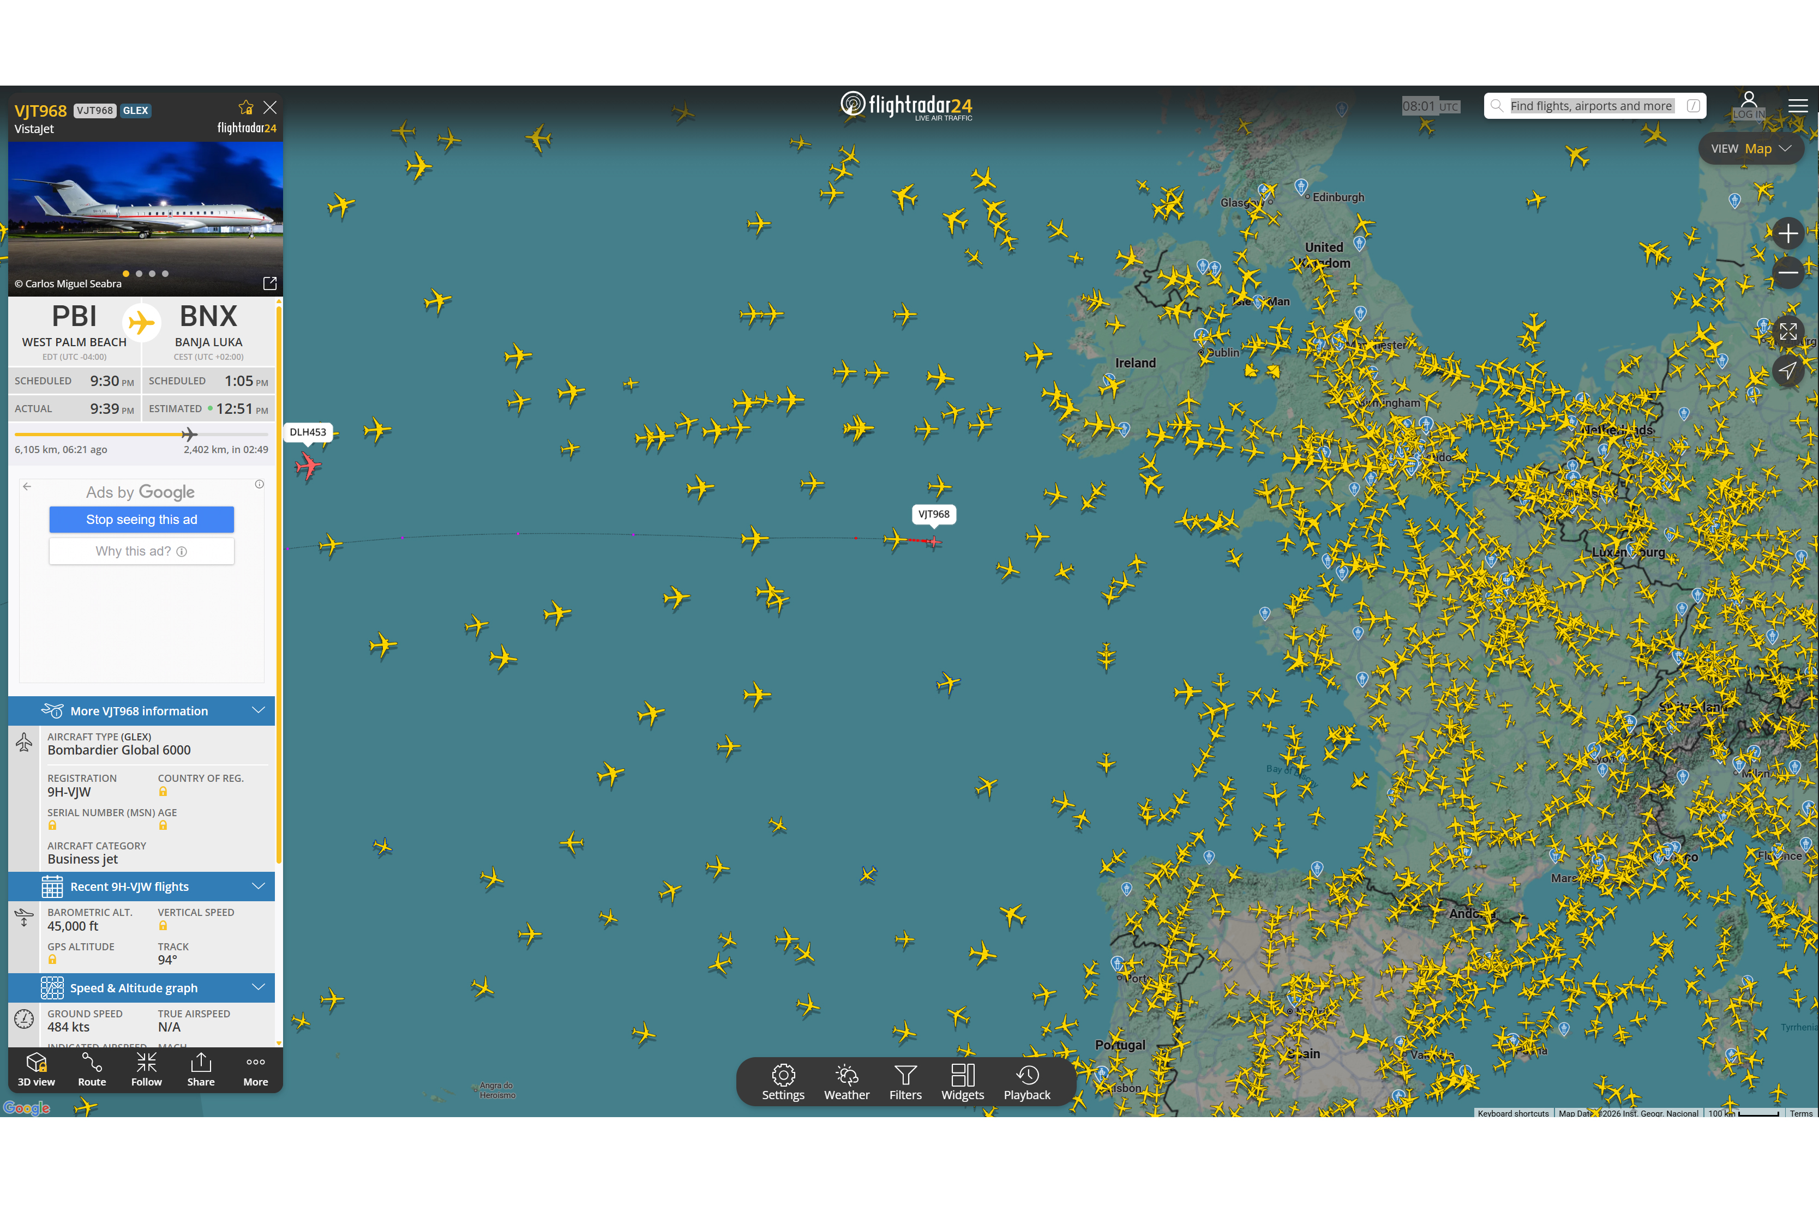The height and width of the screenshot is (1212, 1819).
Task: Select the VJT968 aircraft on map
Action: (x=934, y=541)
